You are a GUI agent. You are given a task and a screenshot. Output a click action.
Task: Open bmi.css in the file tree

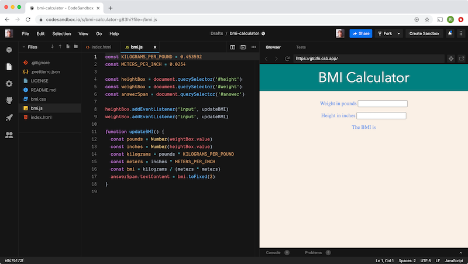pos(39,99)
